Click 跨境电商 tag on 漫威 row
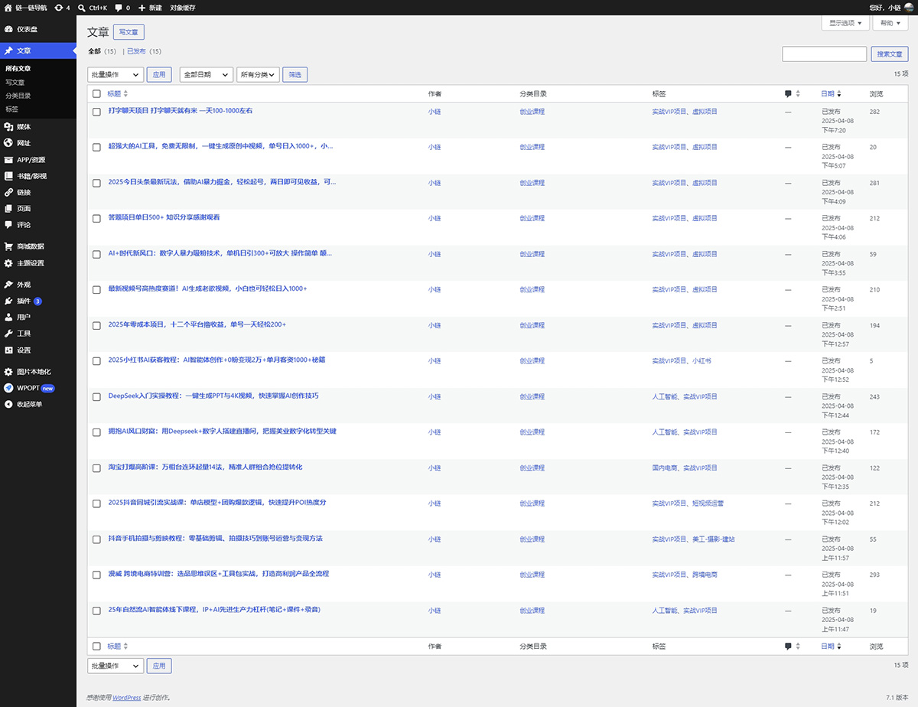The height and width of the screenshot is (707, 918). pyautogui.click(x=705, y=575)
